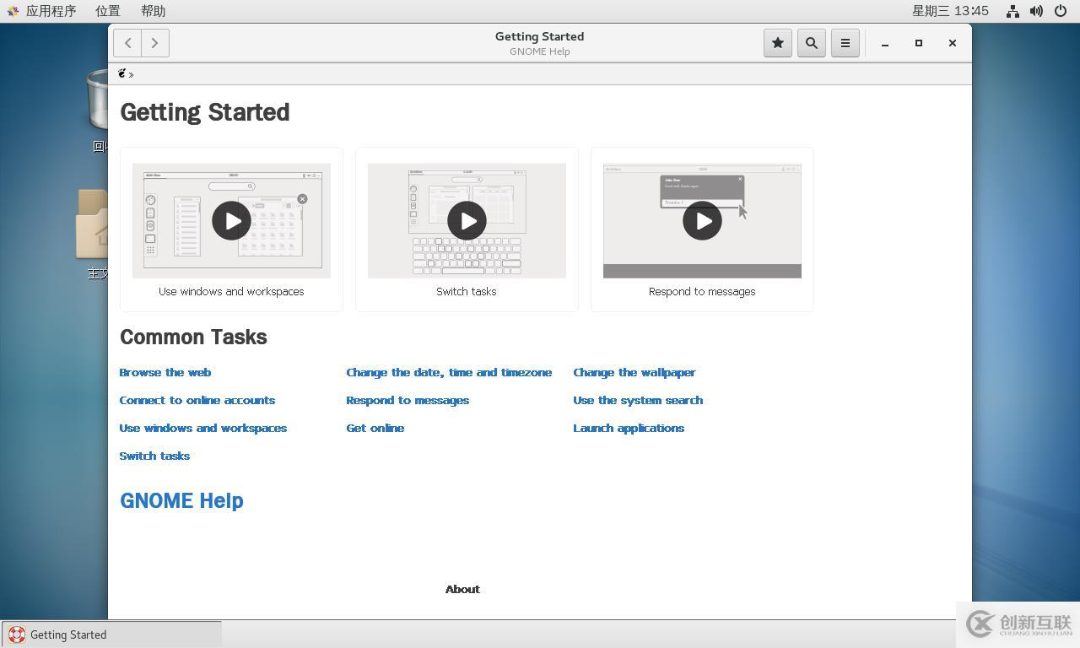1080x648 pixels.
Task: Select the Getting Started taskbar entry
Action: [111, 634]
